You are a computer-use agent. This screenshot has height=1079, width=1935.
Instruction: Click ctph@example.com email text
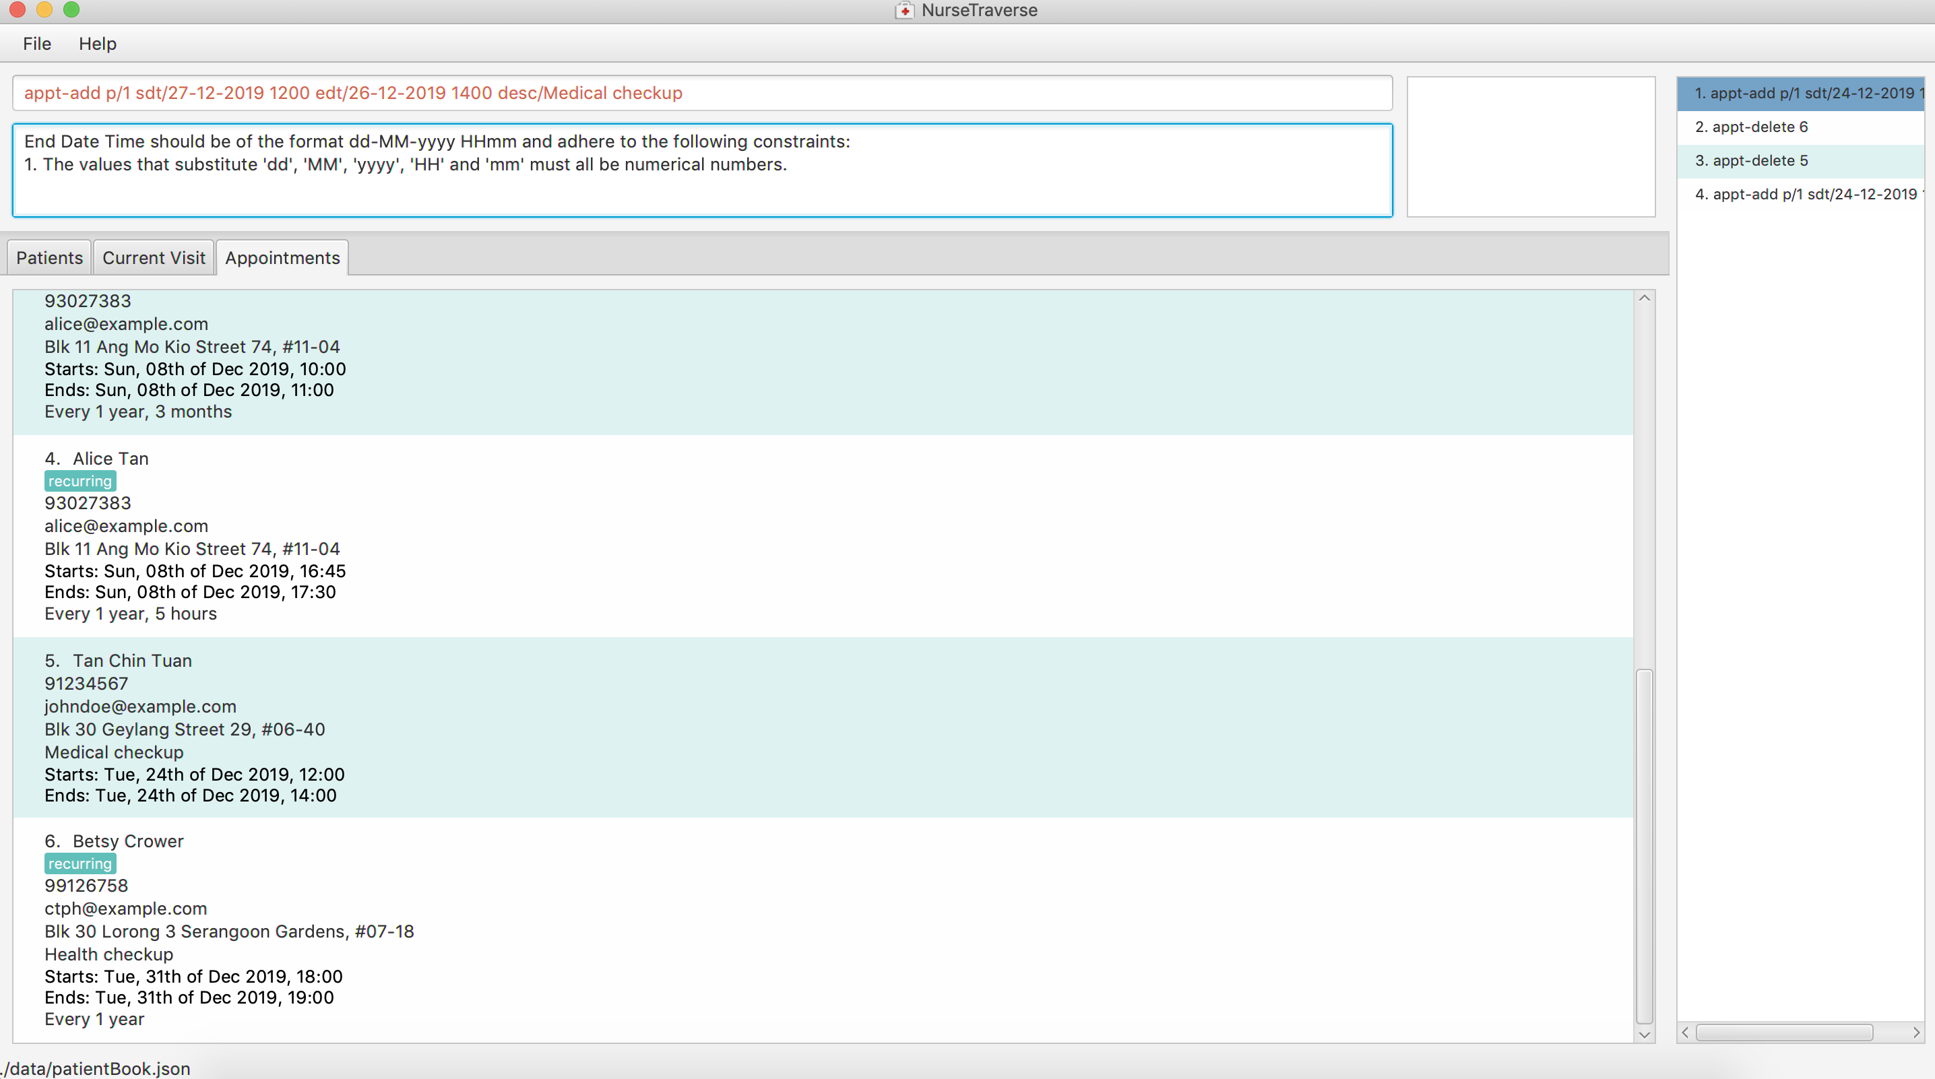tap(125, 909)
